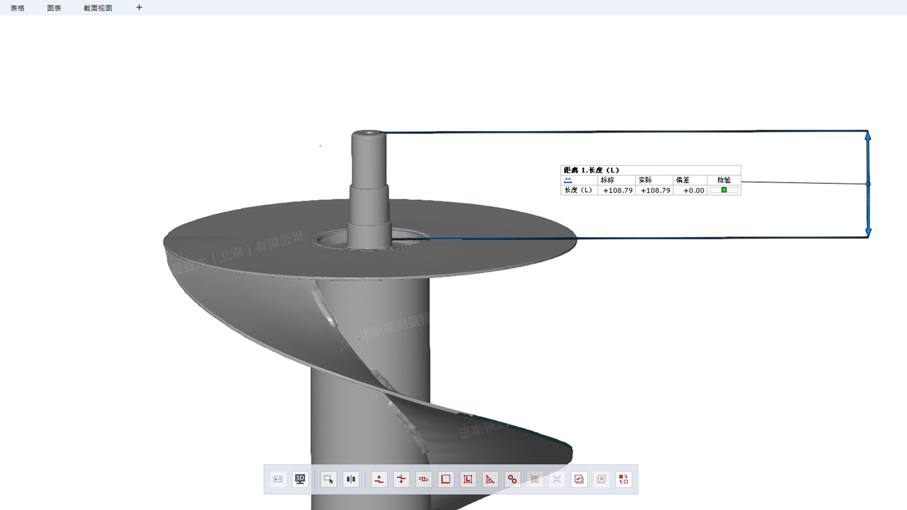
Task: Select the red square outline tool
Action: tap(445, 479)
